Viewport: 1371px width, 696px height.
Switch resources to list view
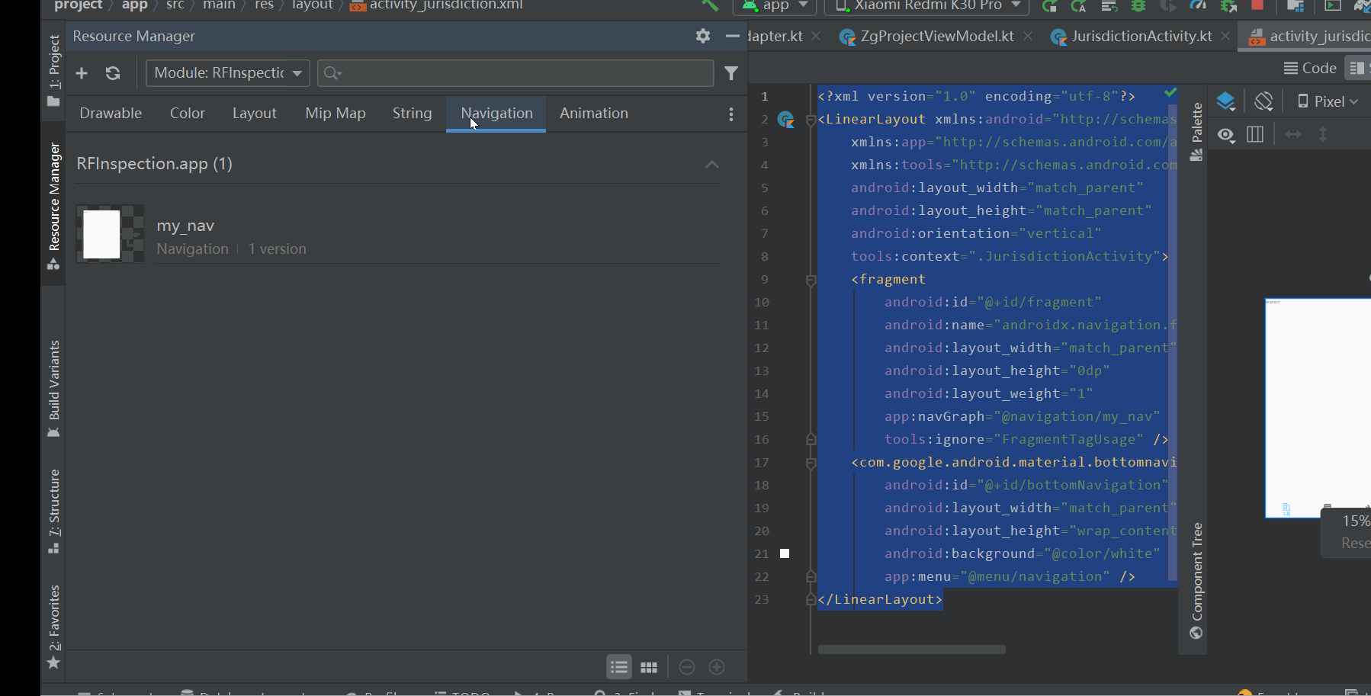pos(619,668)
